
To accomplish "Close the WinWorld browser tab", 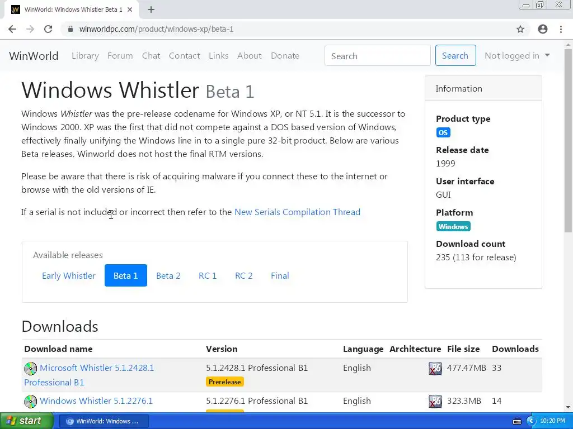I will (130, 9).
